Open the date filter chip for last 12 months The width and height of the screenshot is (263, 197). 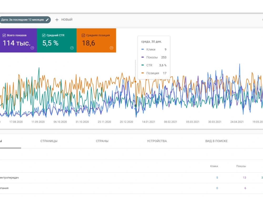(x=25, y=20)
